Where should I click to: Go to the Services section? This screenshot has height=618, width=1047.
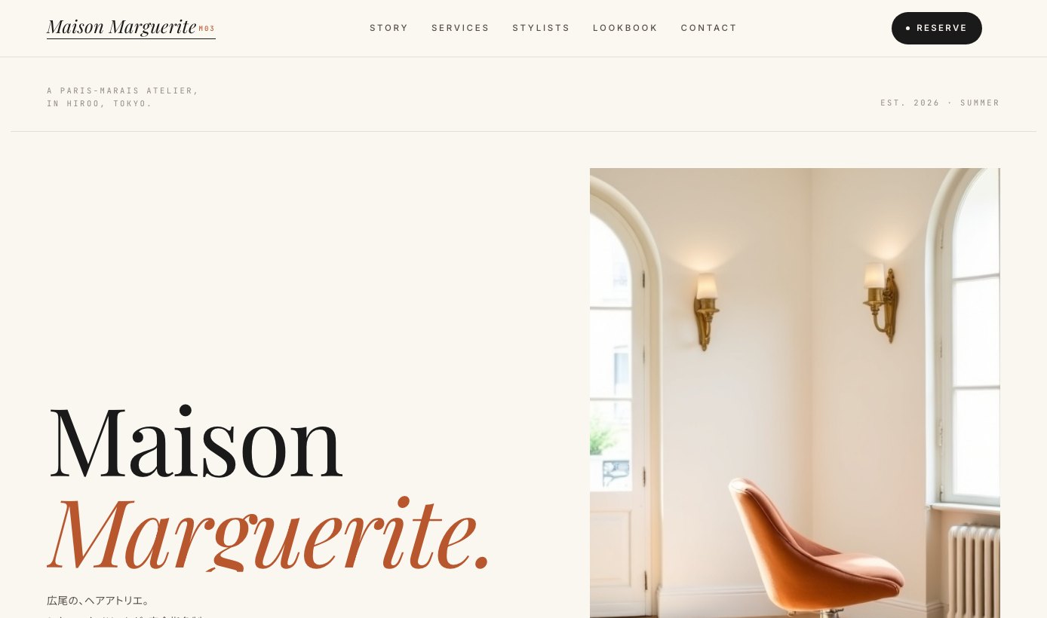(460, 28)
